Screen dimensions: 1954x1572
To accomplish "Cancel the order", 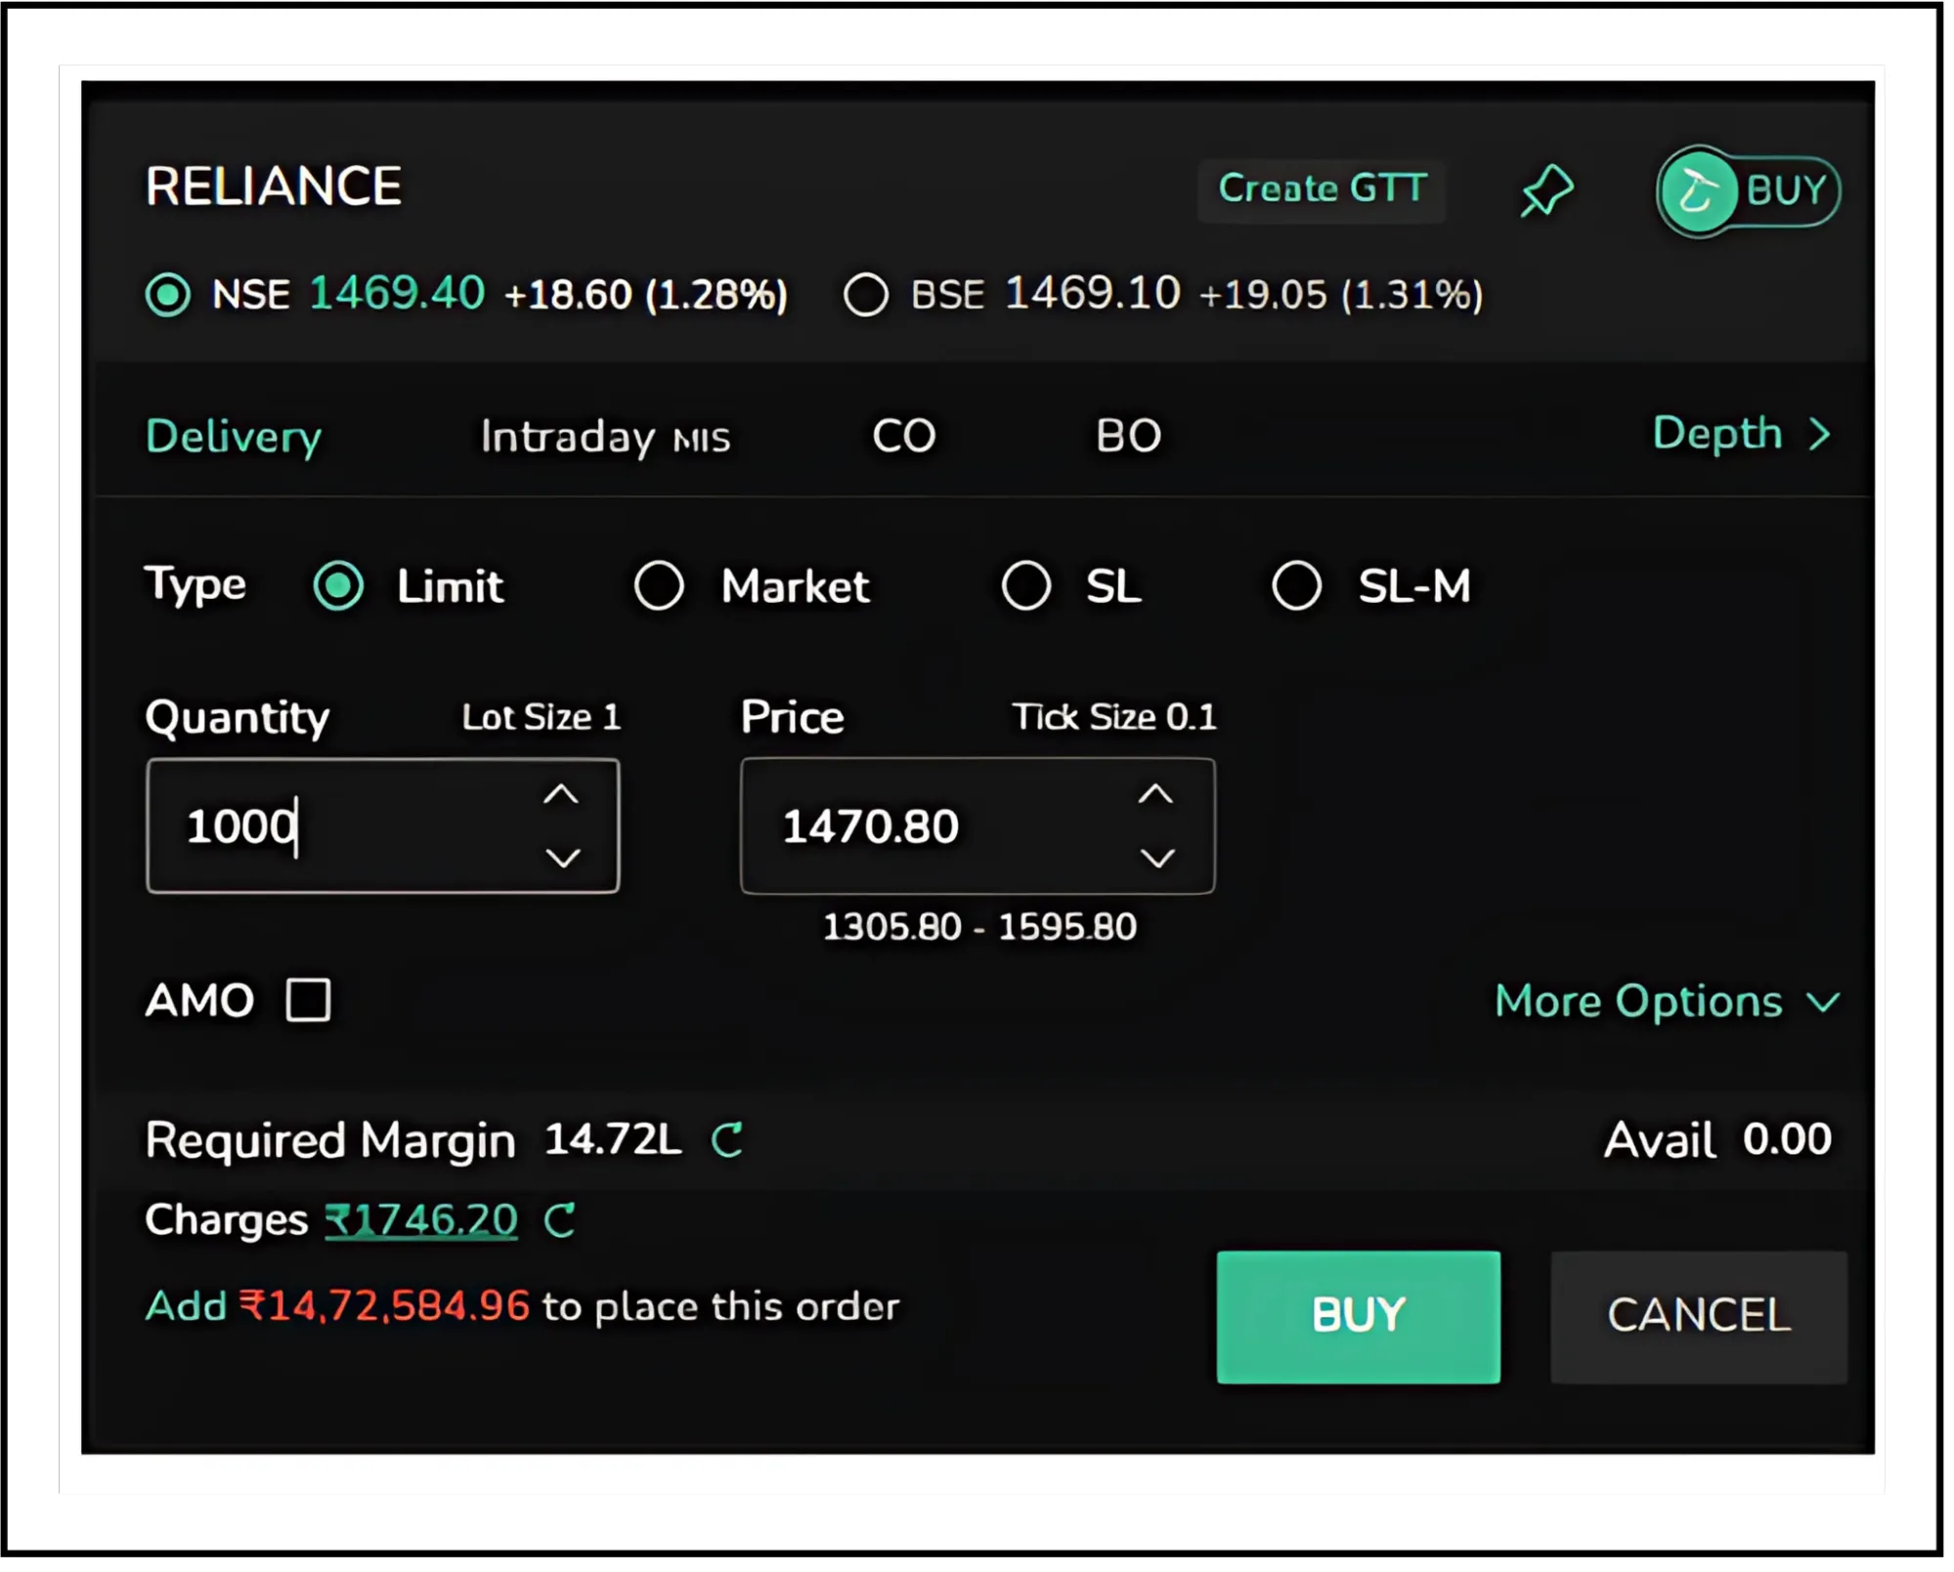I will (x=1699, y=1317).
